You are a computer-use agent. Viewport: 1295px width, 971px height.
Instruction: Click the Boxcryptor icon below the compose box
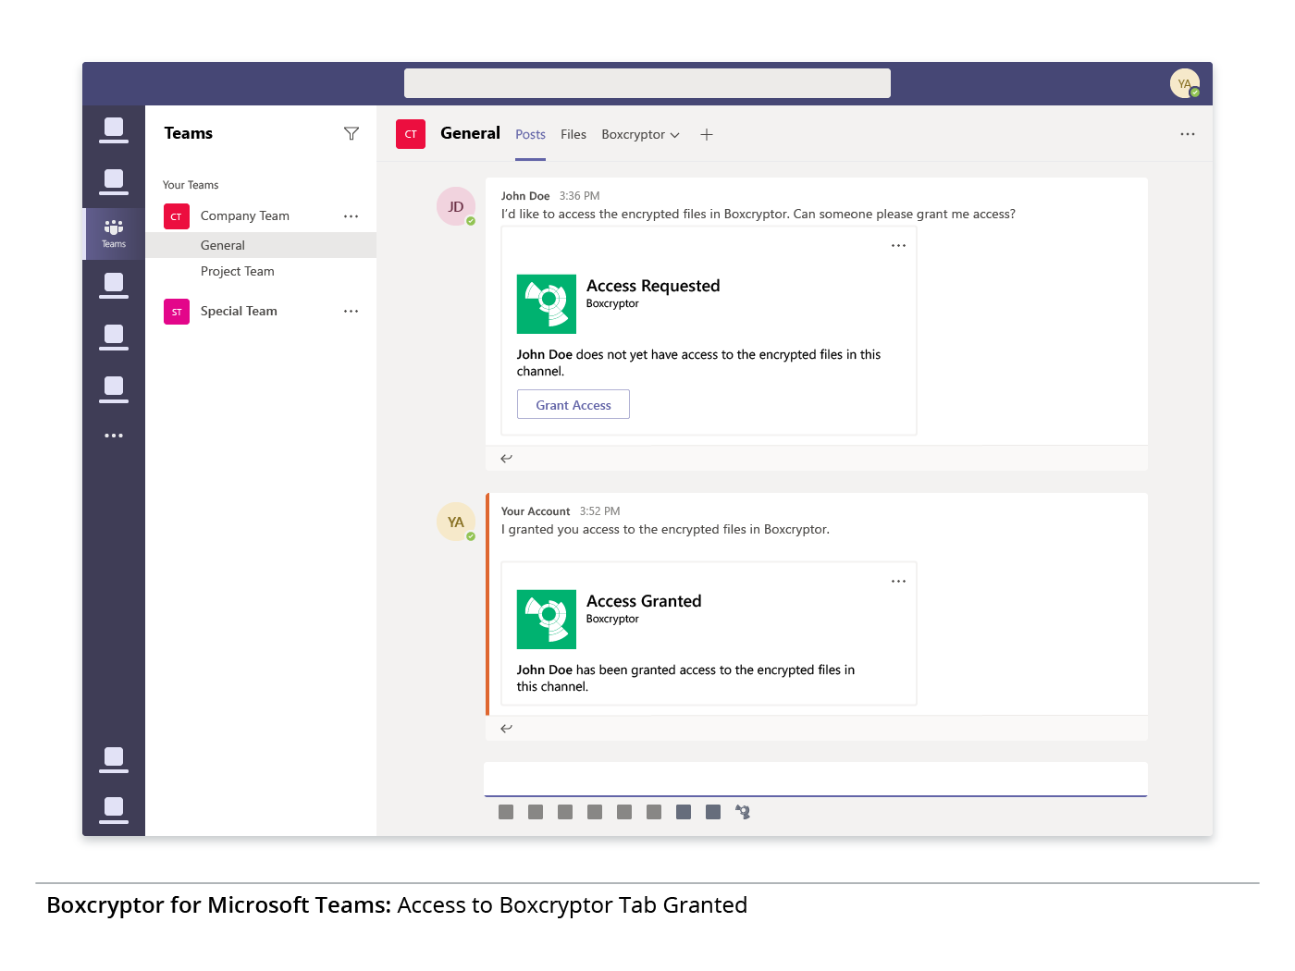pyautogui.click(x=743, y=812)
